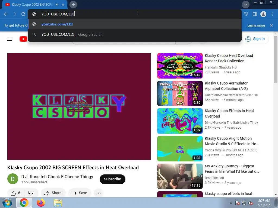Open the taskbar clock showing 8:07 AM
This screenshot has height=208, width=278.
(264, 203)
